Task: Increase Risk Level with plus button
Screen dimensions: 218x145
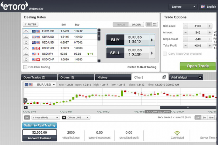Action: tap(209, 26)
